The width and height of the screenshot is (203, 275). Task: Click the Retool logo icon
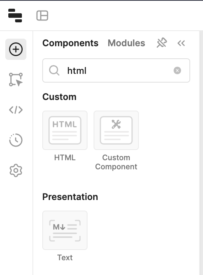pyautogui.click(x=15, y=16)
